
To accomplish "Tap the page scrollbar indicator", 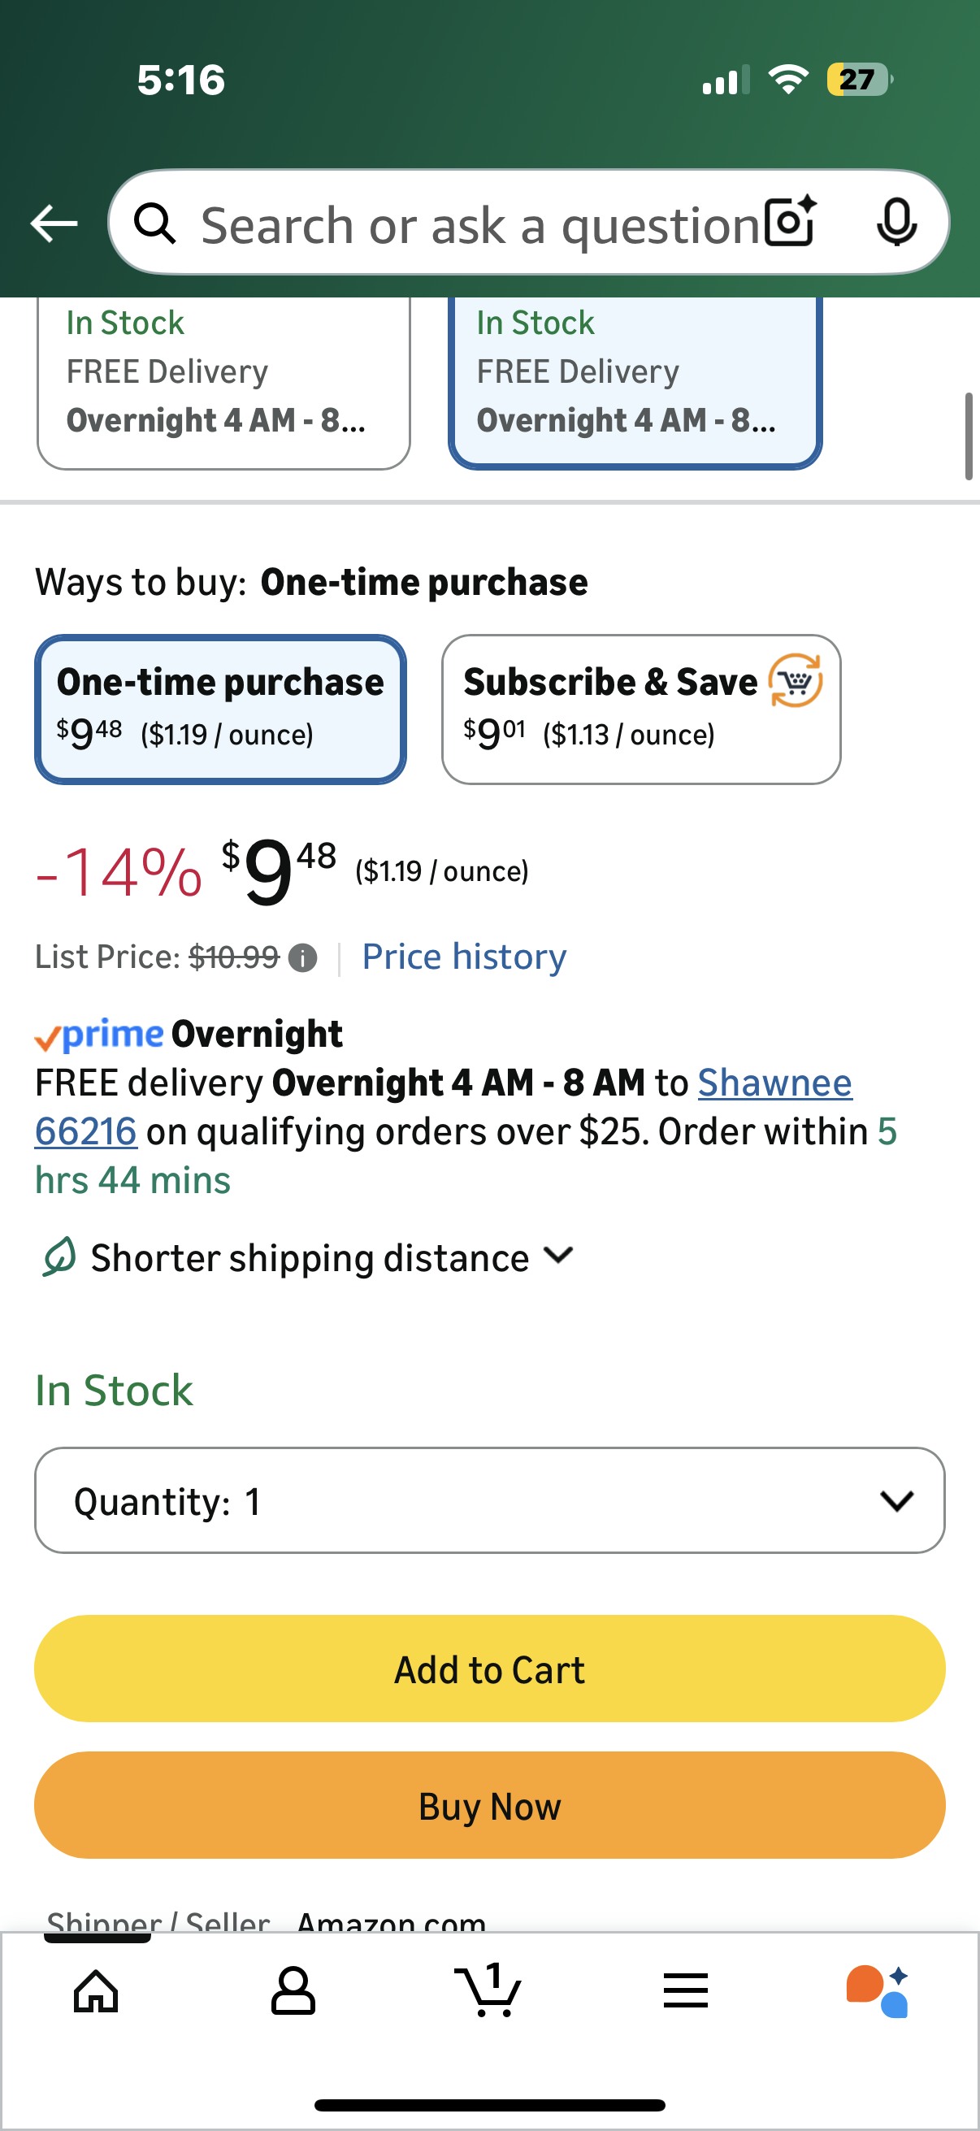I will click(x=969, y=436).
